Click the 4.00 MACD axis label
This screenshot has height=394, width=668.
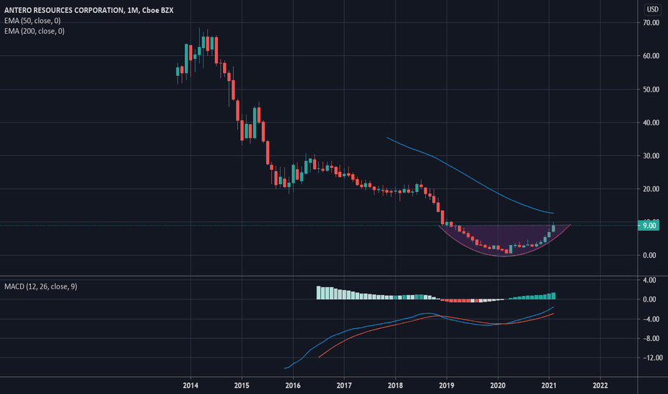tap(649, 280)
